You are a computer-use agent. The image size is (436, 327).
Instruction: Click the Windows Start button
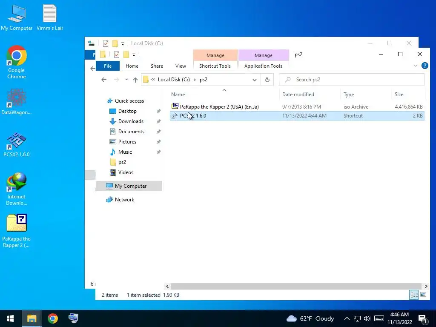click(10, 318)
